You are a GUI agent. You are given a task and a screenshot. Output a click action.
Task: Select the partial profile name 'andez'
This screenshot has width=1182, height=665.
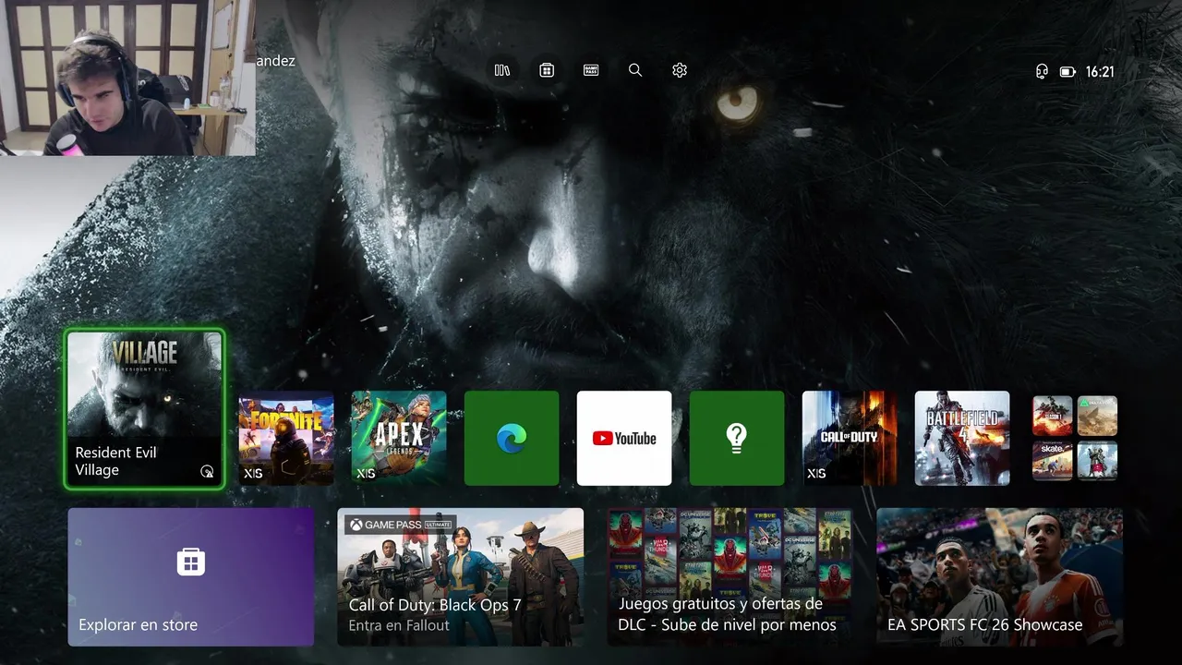(x=275, y=61)
